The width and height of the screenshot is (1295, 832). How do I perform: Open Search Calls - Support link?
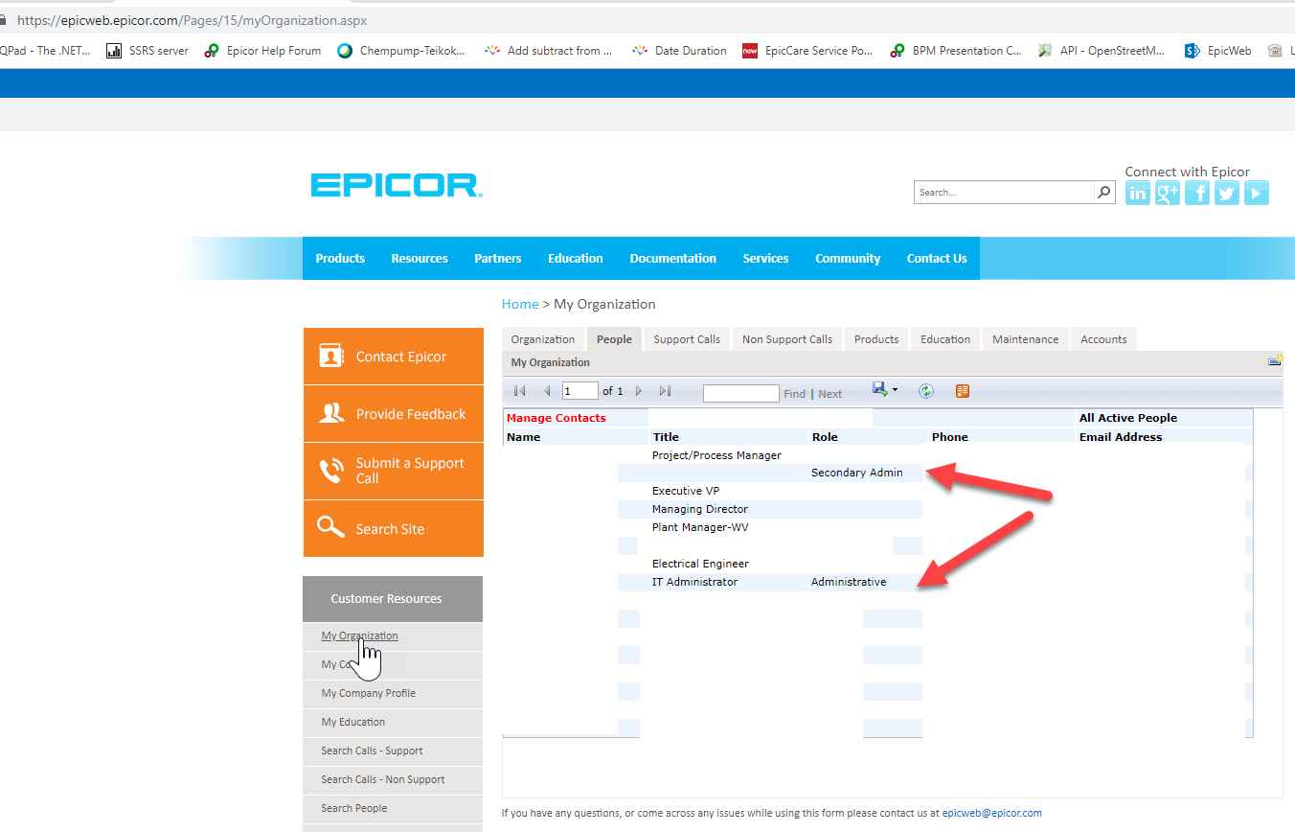tap(372, 751)
